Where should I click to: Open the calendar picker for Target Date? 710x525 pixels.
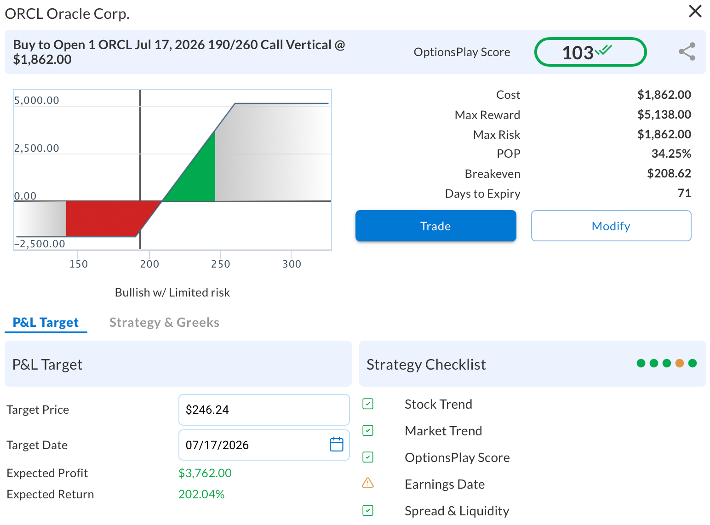(x=337, y=445)
